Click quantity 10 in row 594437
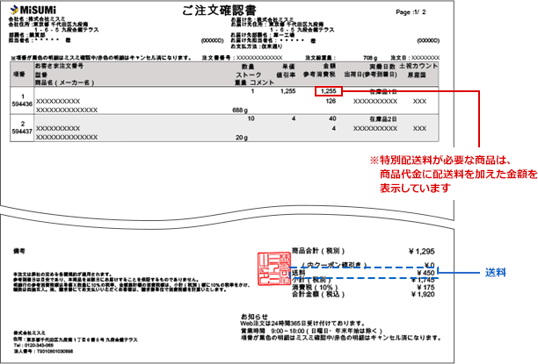This screenshot has width=538, height=364. [251, 118]
